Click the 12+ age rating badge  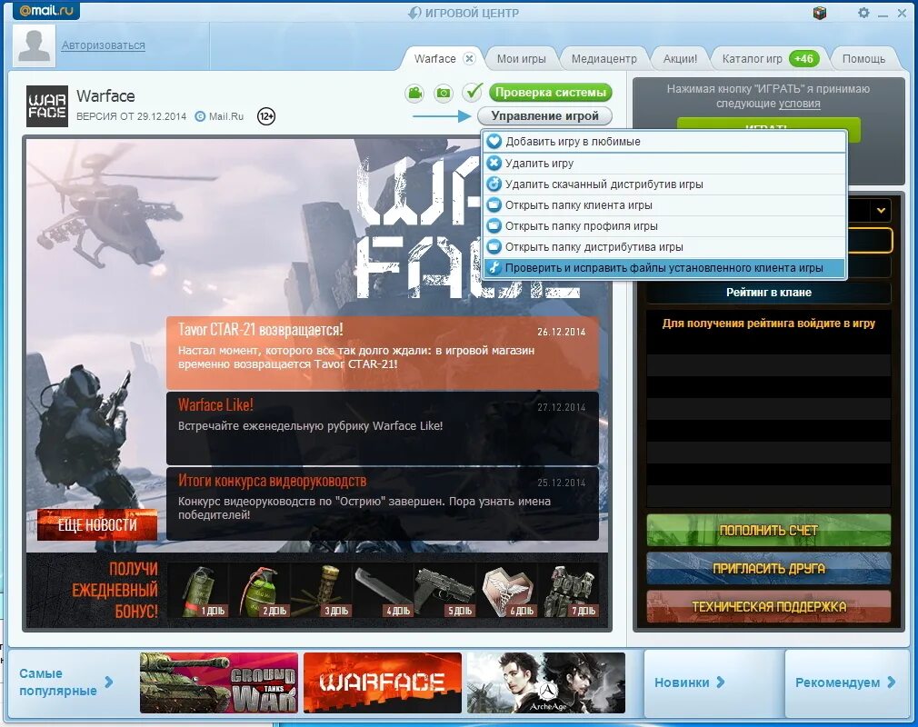[266, 116]
